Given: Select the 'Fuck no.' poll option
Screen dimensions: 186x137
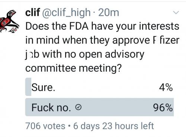Looking at the screenshot, I should click(x=99, y=107).
